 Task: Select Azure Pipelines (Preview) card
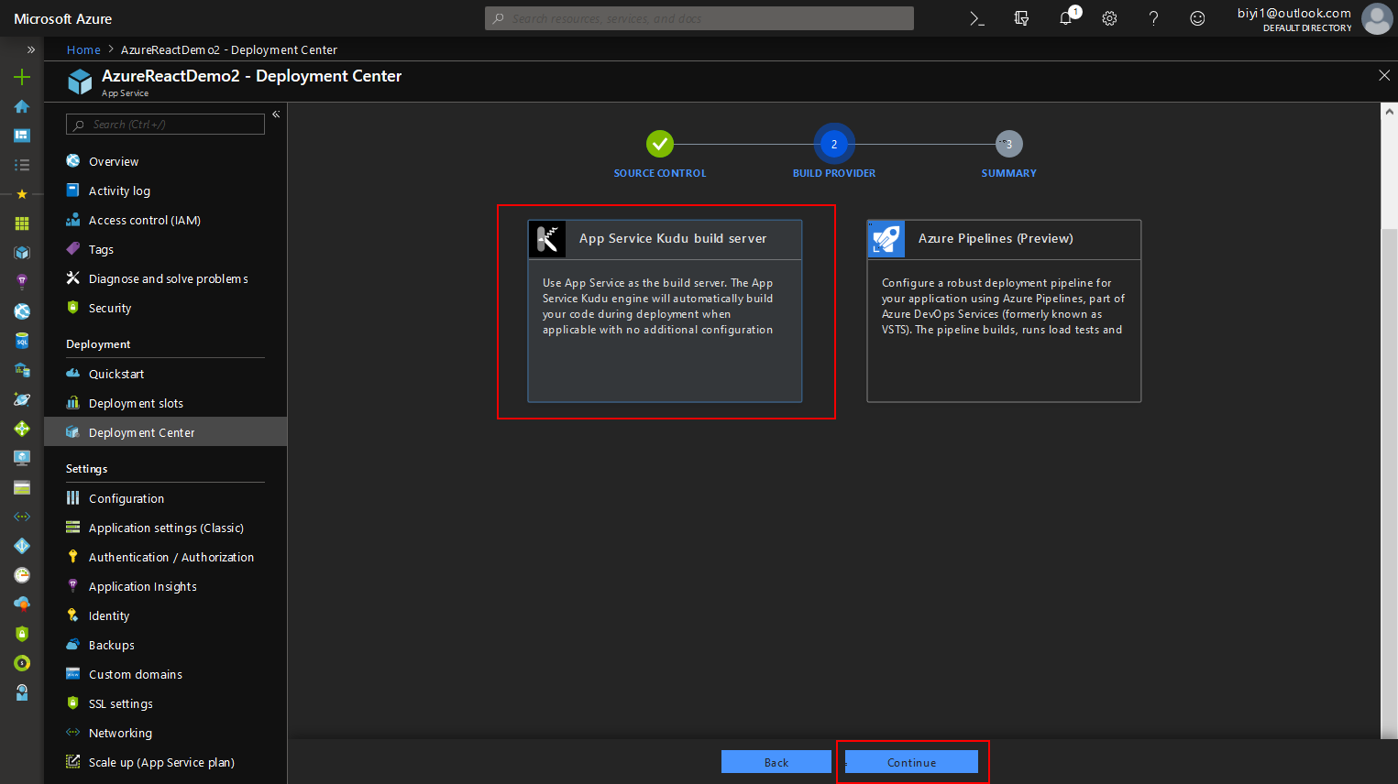[x=1004, y=310]
